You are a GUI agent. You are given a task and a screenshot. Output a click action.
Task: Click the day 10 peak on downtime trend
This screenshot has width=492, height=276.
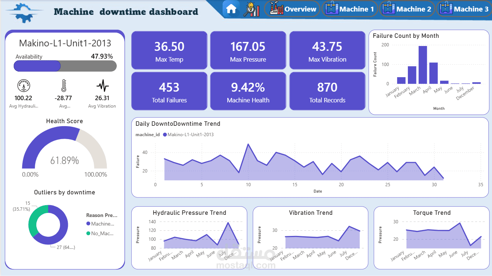pyautogui.click(x=248, y=144)
